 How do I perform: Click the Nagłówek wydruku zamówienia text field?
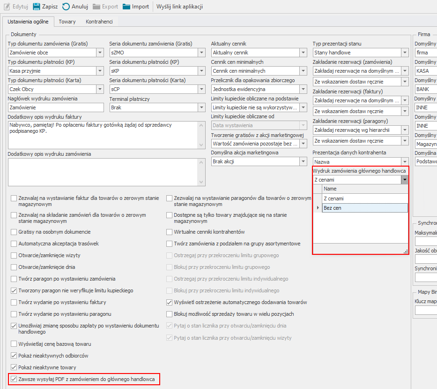point(55,107)
